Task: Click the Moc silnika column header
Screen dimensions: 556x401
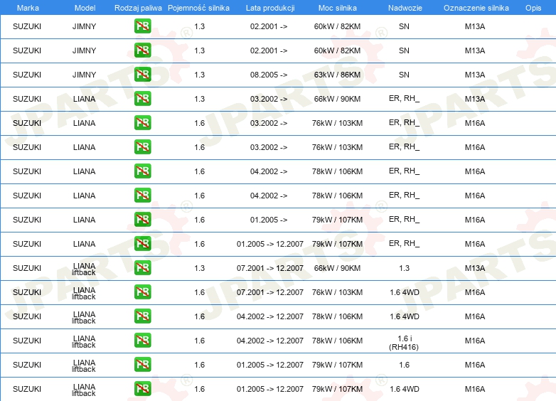Action: [x=337, y=8]
